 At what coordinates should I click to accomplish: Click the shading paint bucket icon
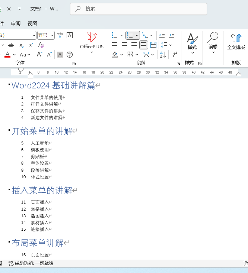point(115,55)
